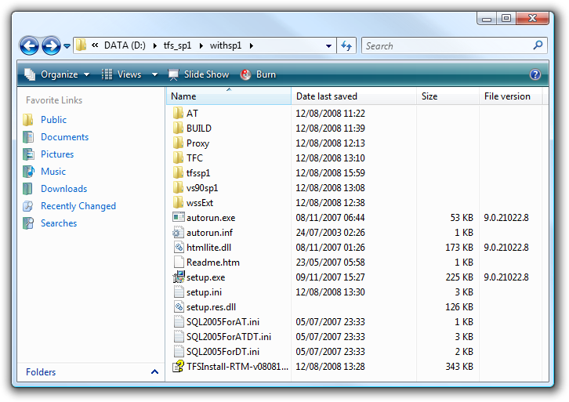The image size is (569, 402).
Task: Select the SQL2005ForAT.ini file icon
Action: pyautogui.click(x=179, y=321)
